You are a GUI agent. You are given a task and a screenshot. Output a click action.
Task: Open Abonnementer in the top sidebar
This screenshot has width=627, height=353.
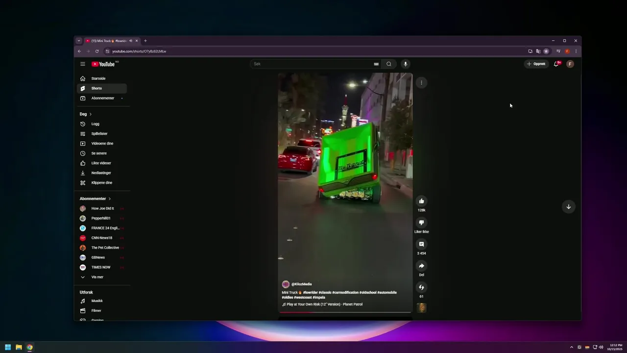[x=102, y=98]
